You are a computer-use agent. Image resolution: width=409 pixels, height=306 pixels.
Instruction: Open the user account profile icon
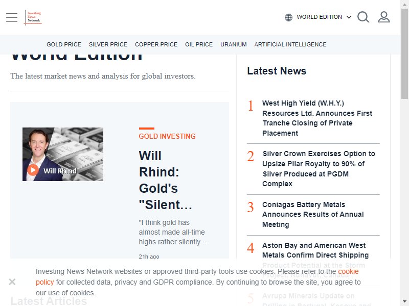click(384, 17)
